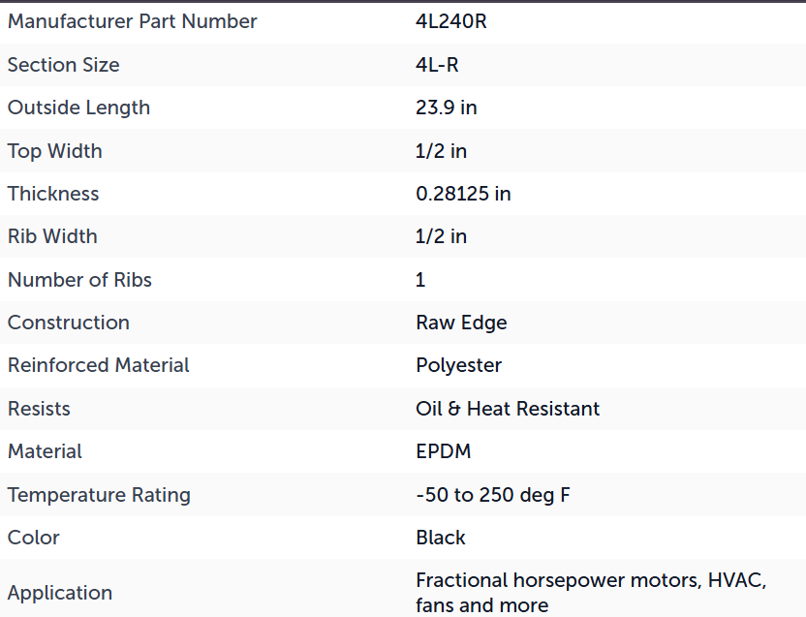This screenshot has width=806, height=617.
Task: Select the 4L240R part number value
Action: click(x=450, y=21)
